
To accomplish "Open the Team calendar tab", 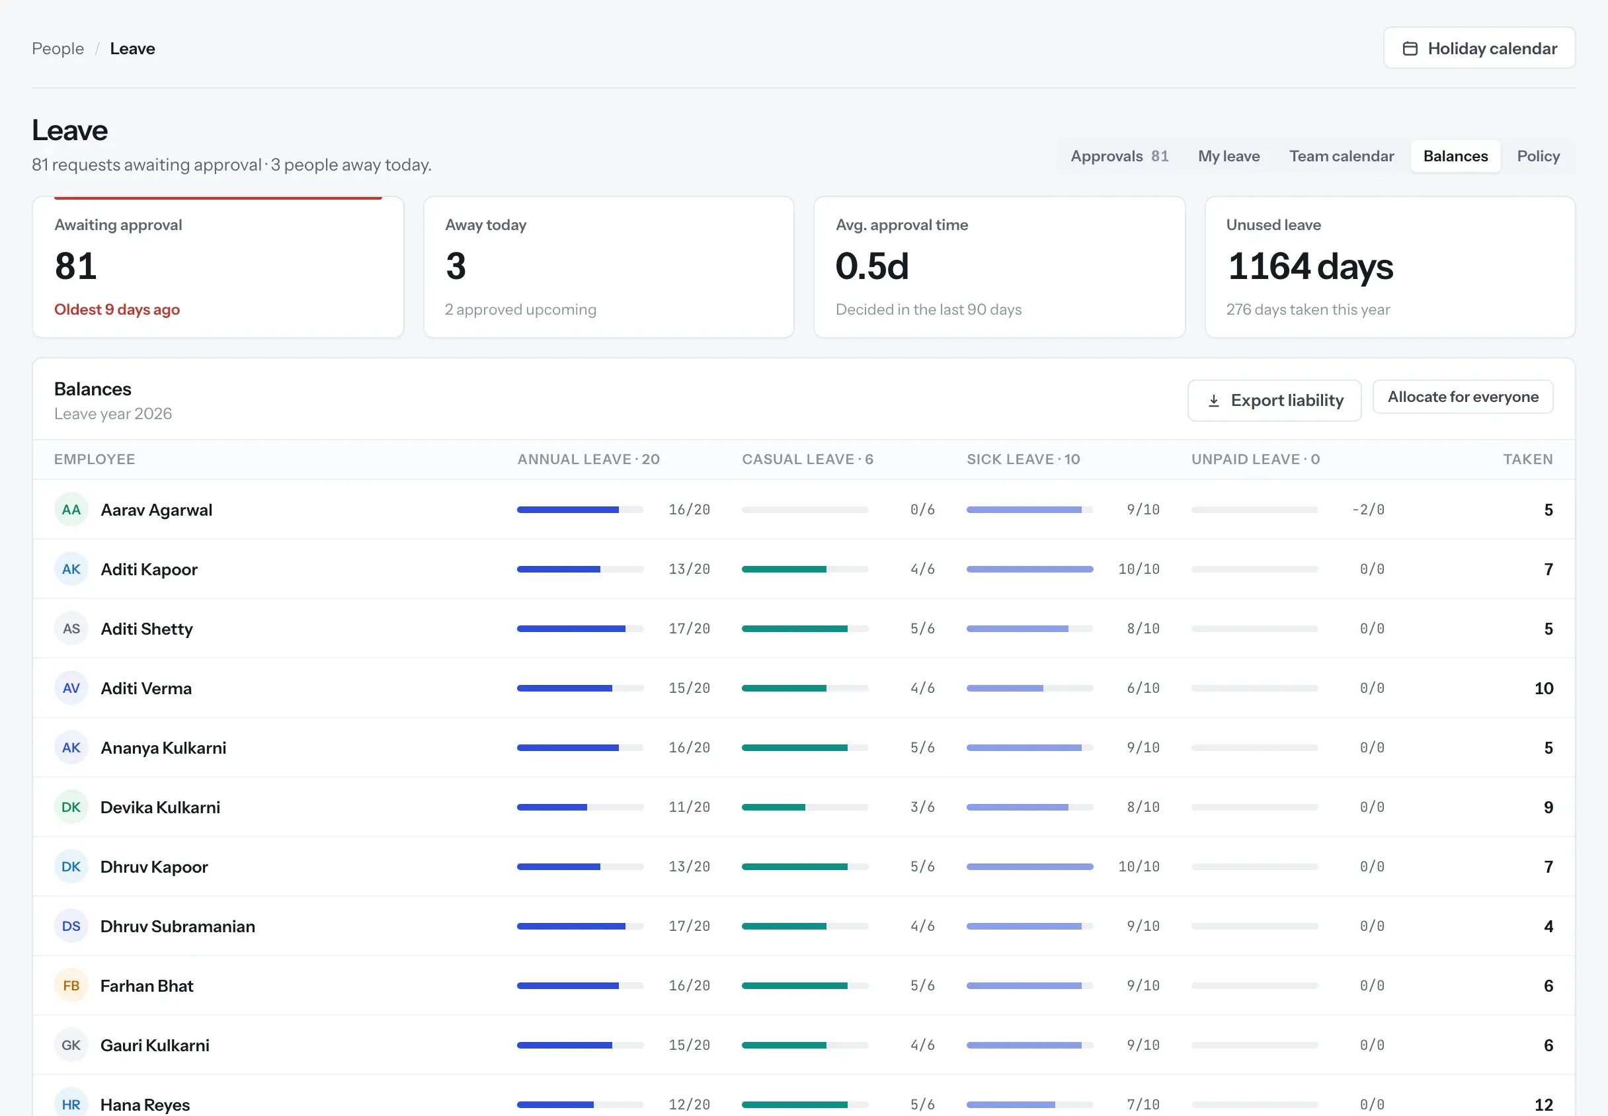I will pyautogui.click(x=1341, y=156).
